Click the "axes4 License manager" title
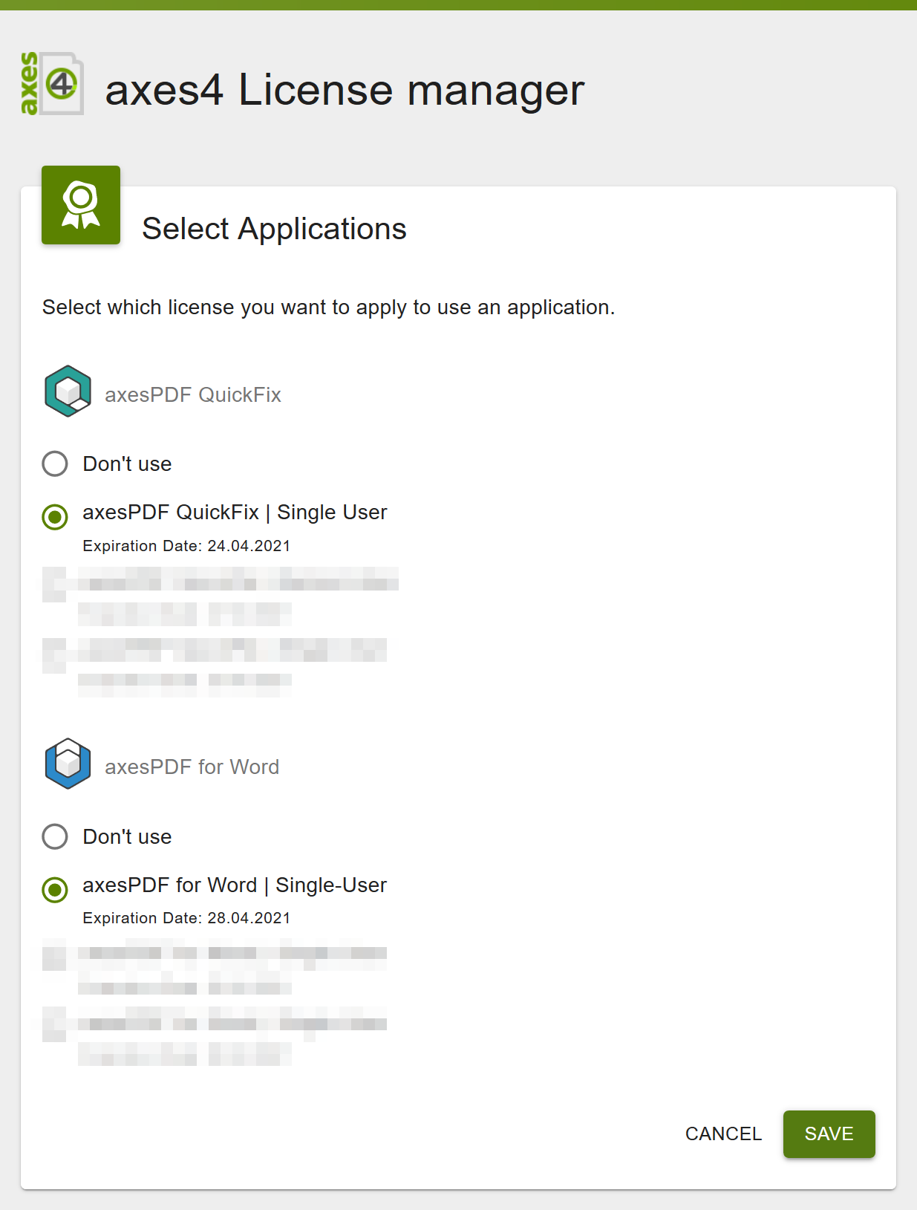Image resolution: width=917 pixels, height=1210 pixels. pyautogui.click(x=345, y=90)
